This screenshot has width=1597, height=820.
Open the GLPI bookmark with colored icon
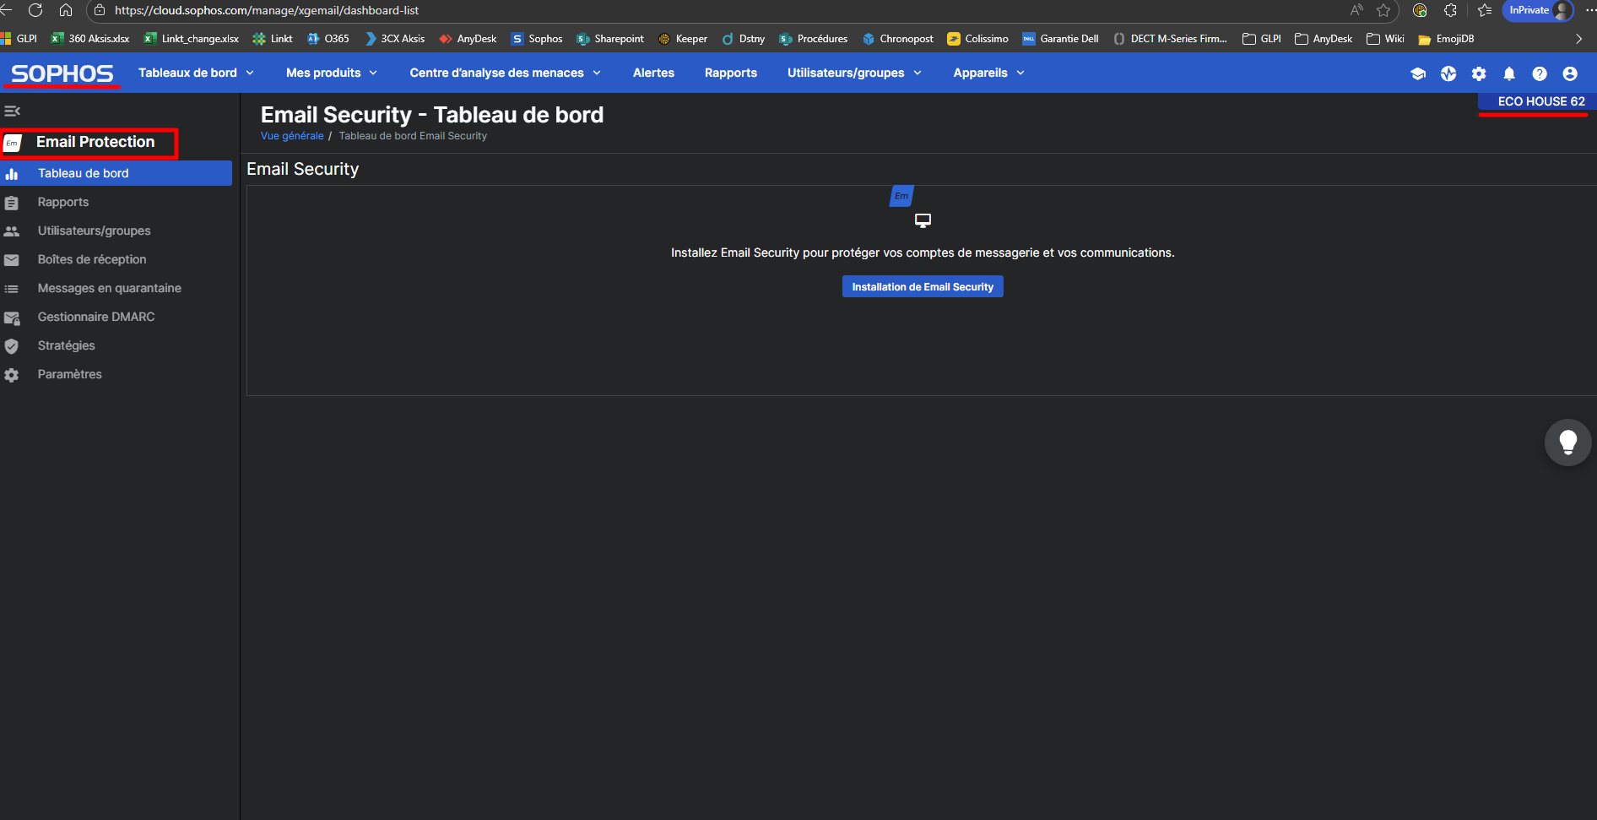[19, 39]
